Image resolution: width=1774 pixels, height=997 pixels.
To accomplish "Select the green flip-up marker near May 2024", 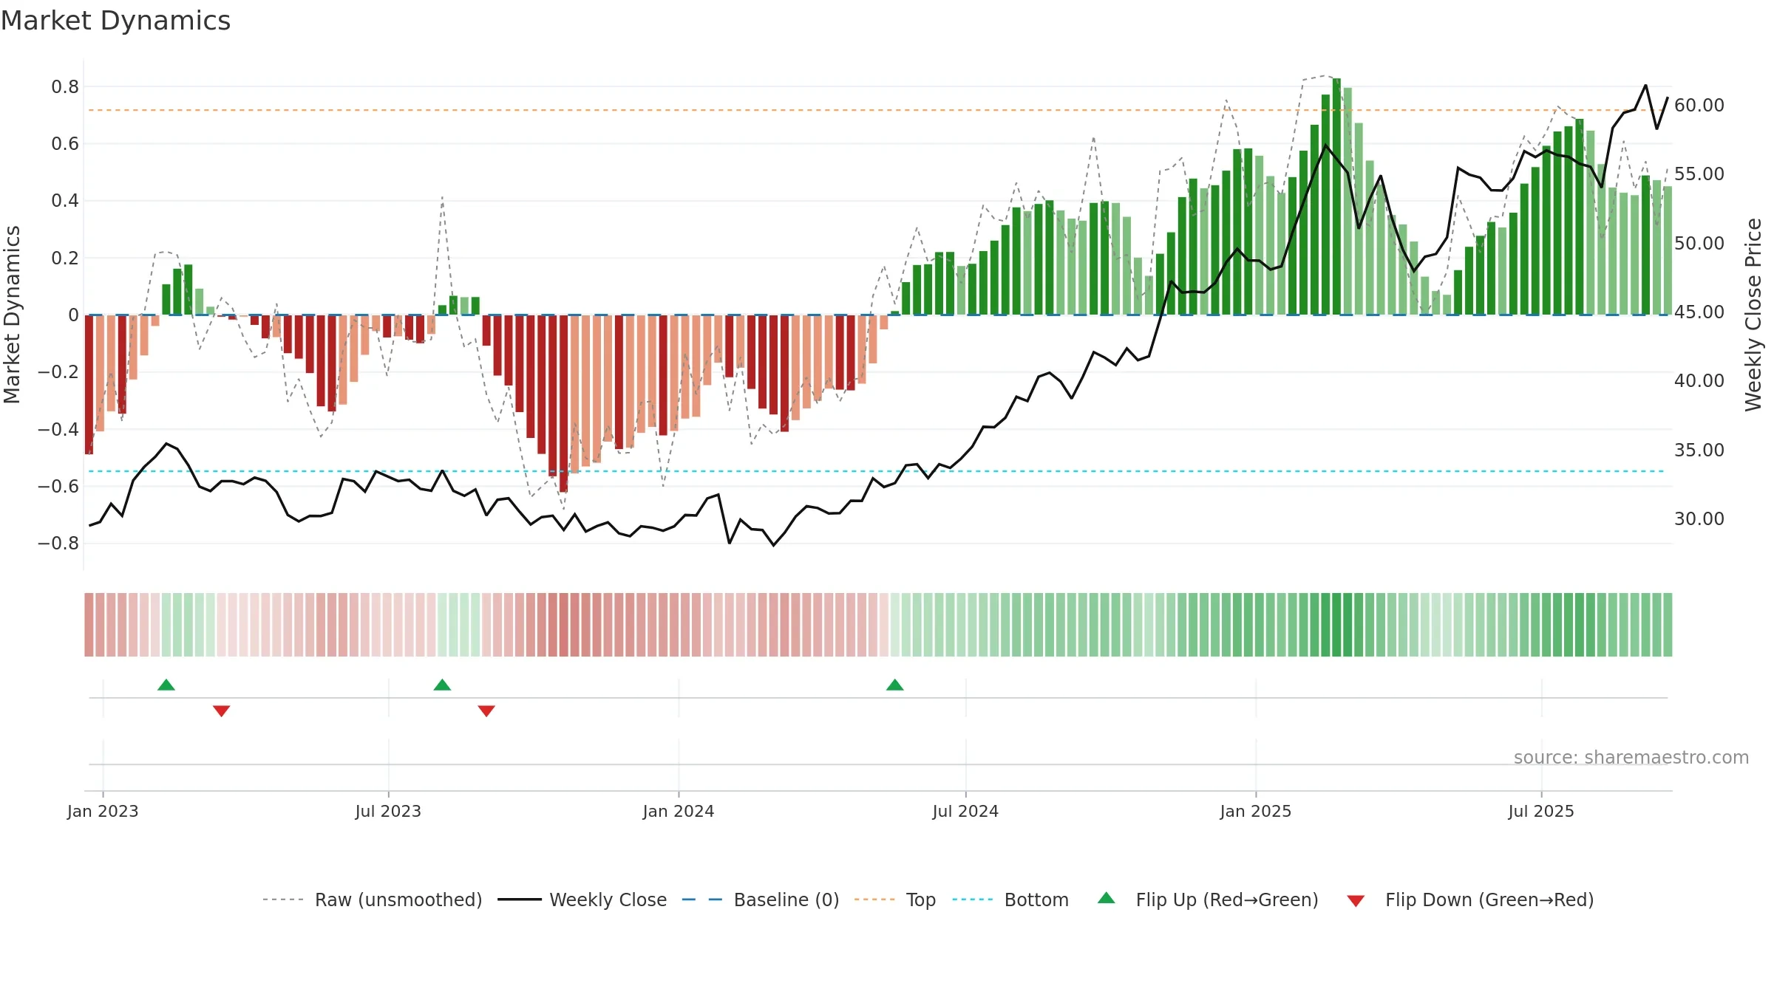I will pos(894,685).
